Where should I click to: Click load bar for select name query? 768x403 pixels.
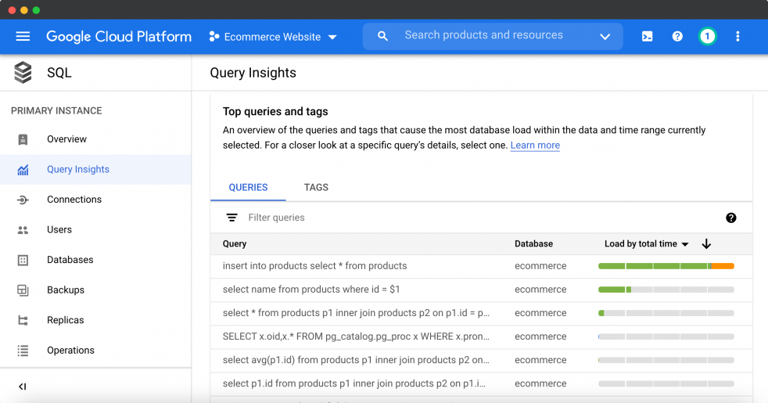tap(666, 290)
